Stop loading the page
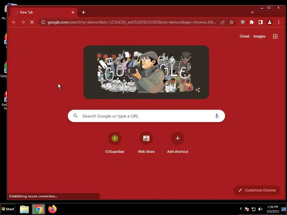Screen dimensions: 287x215 pyautogui.click(x=32, y=22)
